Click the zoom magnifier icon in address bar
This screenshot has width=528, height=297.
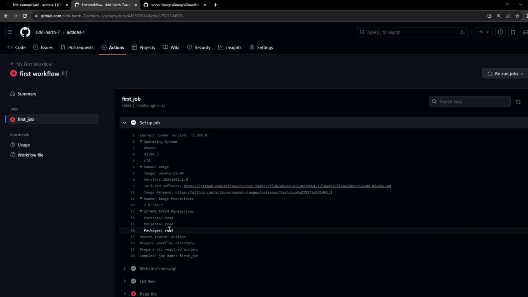499,16
